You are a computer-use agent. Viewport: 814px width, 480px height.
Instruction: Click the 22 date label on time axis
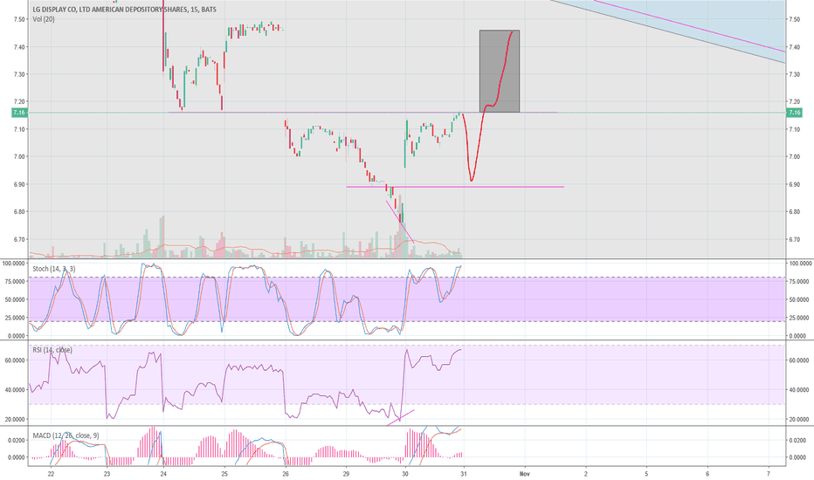[x=51, y=474]
